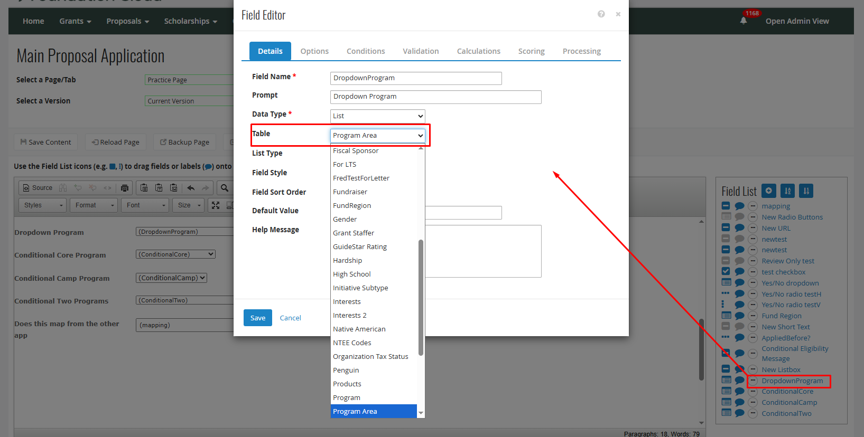
Task: Undo the last editor action
Action: (x=191, y=188)
